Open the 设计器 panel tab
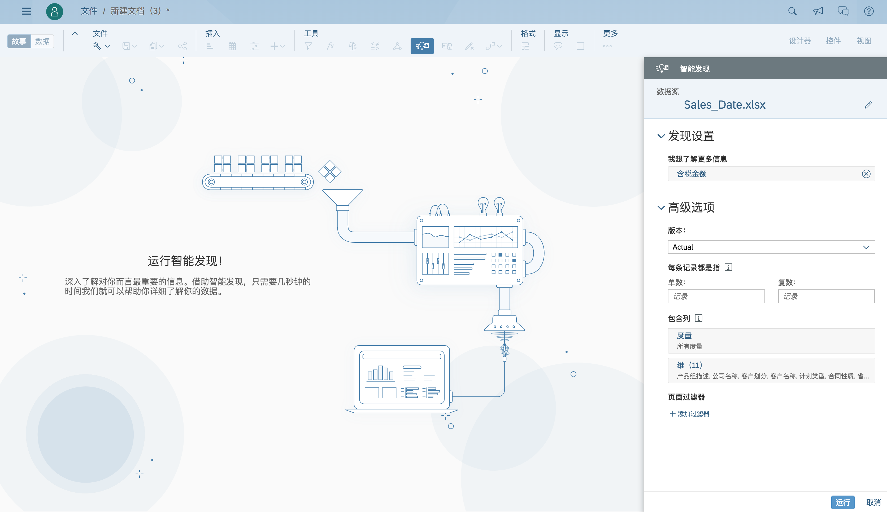 (800, 41)
